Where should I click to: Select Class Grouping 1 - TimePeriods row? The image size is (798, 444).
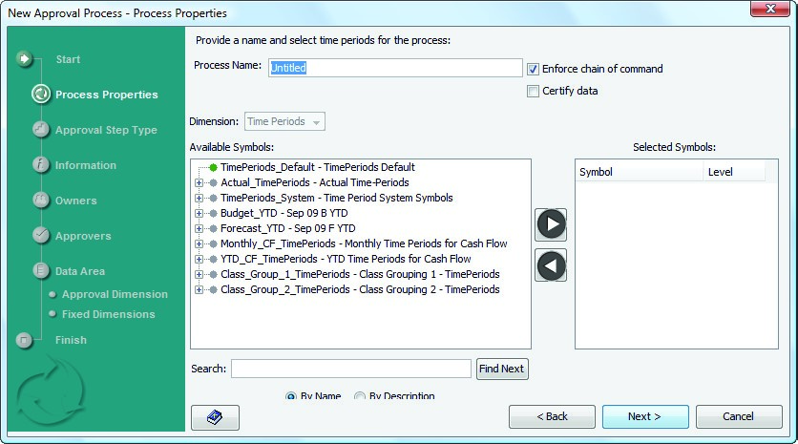coord(360,274)
